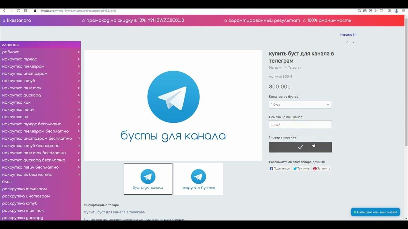Expand the накрутка тредс menu item
408x229 pixels.
pyautogui.click(x=40, y=59)
